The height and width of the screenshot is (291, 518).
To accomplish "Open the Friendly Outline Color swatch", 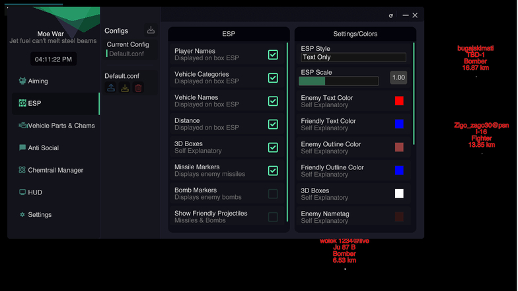I will [x=399, y=171].
